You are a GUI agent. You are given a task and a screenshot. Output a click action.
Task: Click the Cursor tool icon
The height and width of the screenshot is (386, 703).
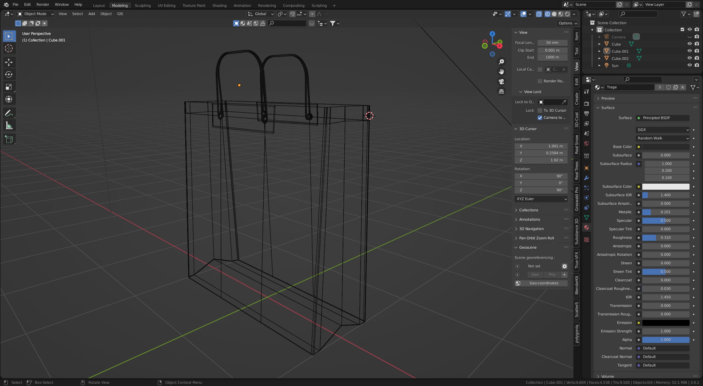point(9,49)
